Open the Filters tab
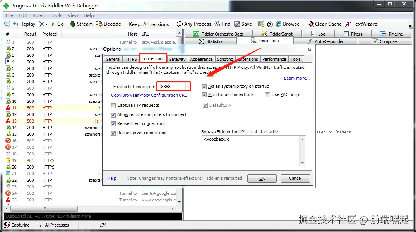 pos(353,34)
